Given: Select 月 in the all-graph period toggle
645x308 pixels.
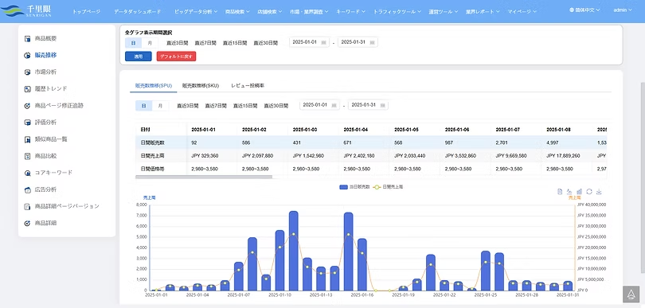Looking at the screenshot, I should click(x=150, y=43).
